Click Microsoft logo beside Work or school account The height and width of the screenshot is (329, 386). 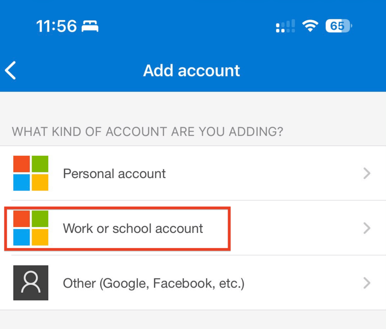(31, 228)
